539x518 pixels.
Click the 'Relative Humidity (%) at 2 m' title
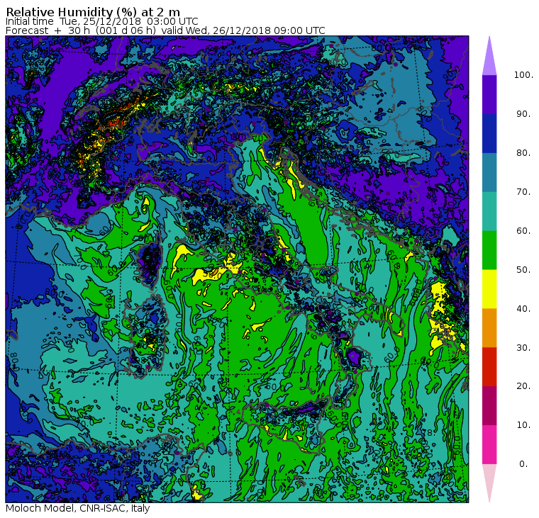pos(93,12)
